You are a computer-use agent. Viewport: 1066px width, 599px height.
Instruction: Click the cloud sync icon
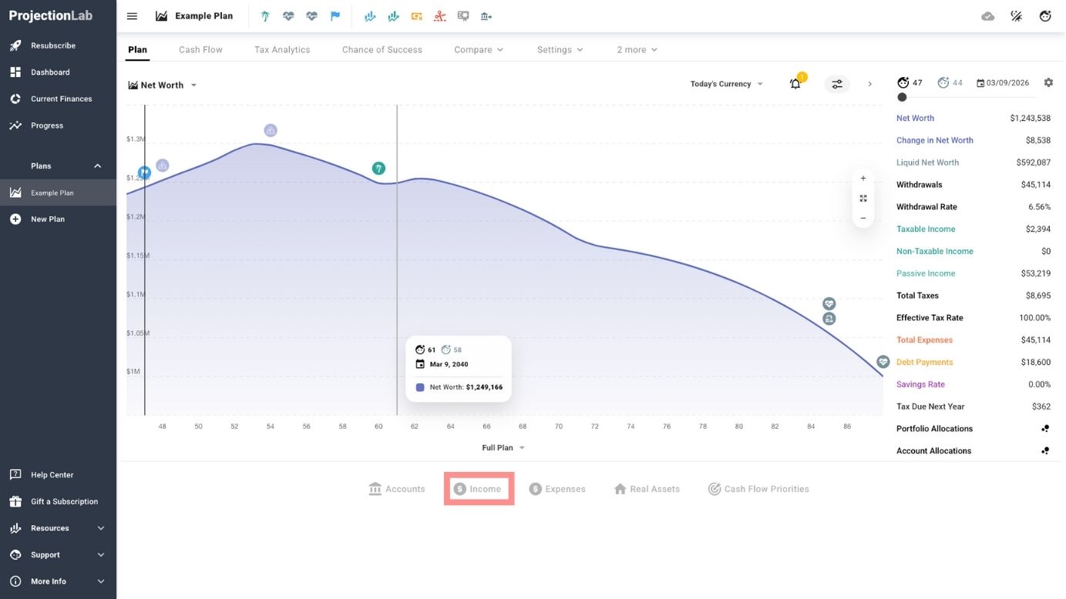(x=987, y=16)
